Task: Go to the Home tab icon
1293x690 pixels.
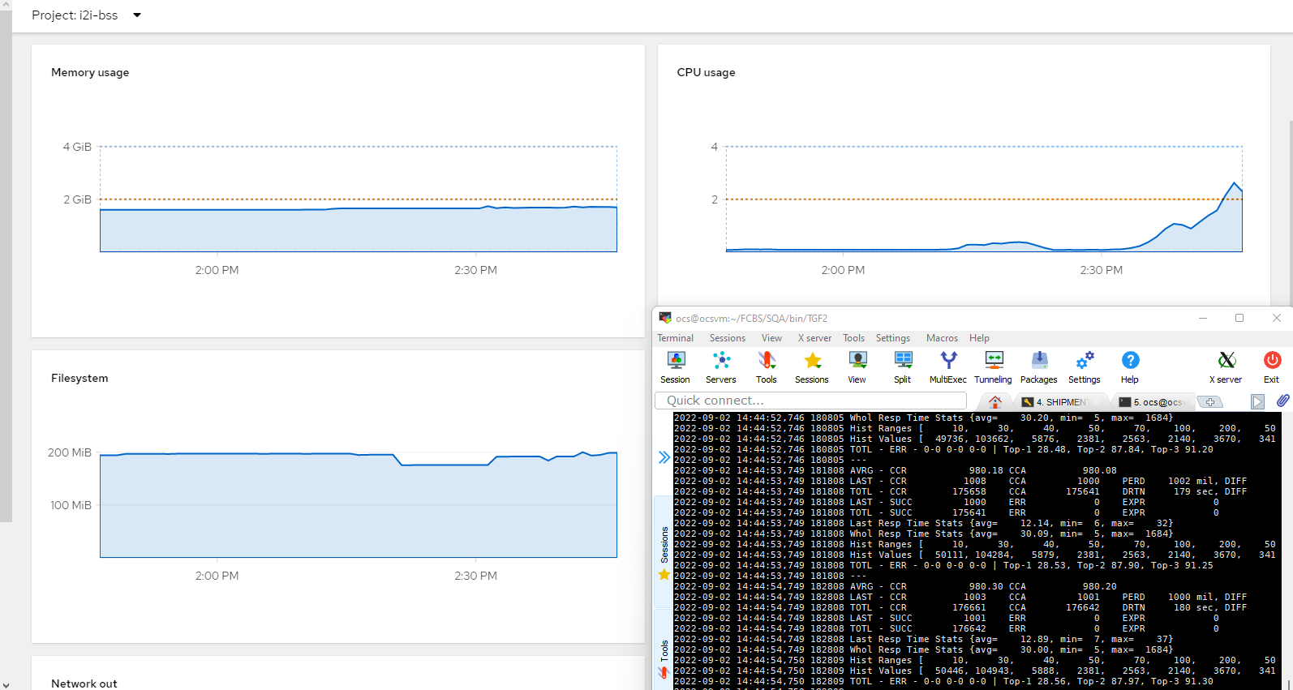Action: pos(994,401)
